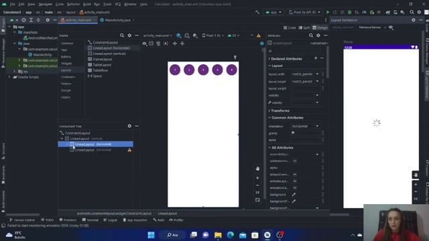Zoom out on the design surface
429x241 pixels.
pos(257,185)
